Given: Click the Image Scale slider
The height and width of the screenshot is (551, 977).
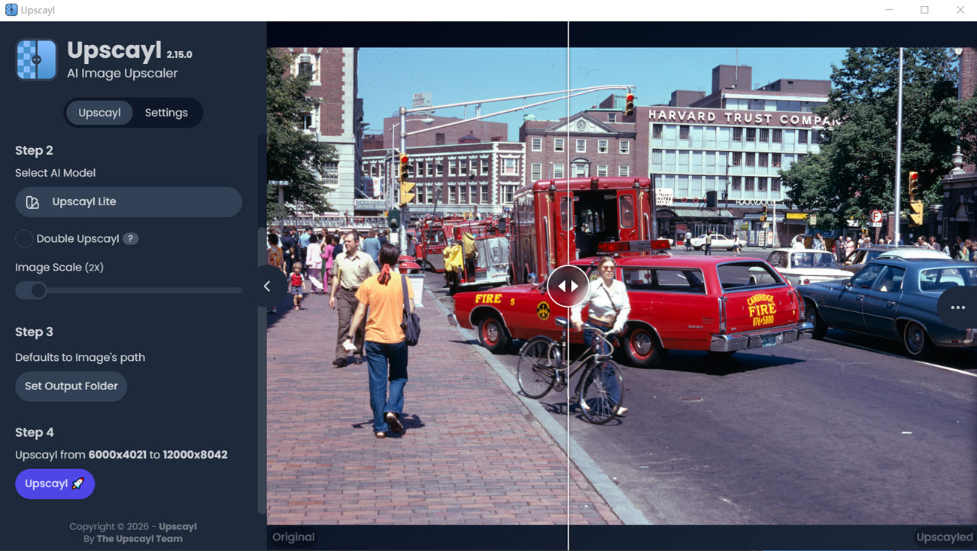Looking at the screenshot, I should tap(129, 290).
